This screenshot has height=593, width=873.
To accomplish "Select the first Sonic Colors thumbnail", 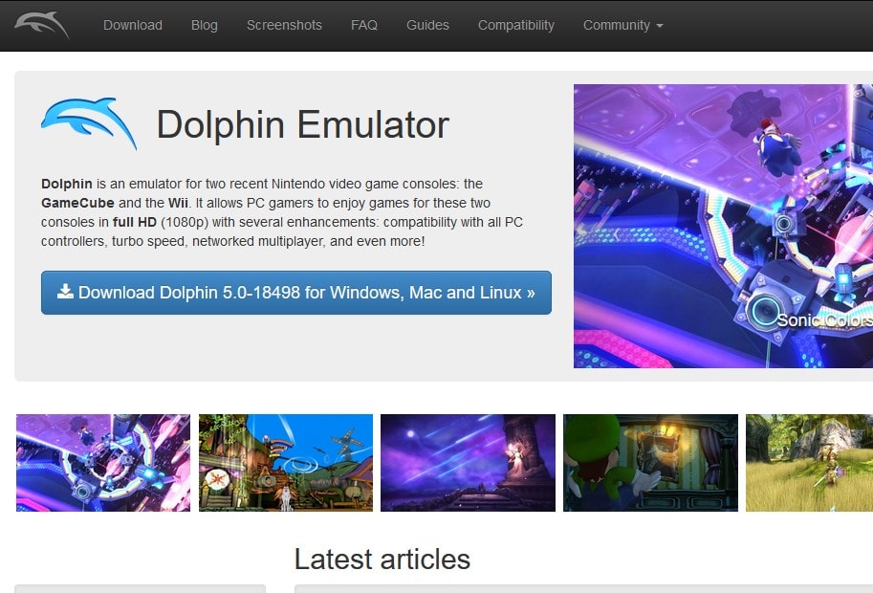I will pos(103,463).
